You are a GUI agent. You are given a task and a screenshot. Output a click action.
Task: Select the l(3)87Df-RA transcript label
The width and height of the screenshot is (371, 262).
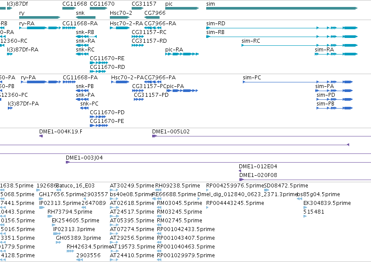coord(23,50)
